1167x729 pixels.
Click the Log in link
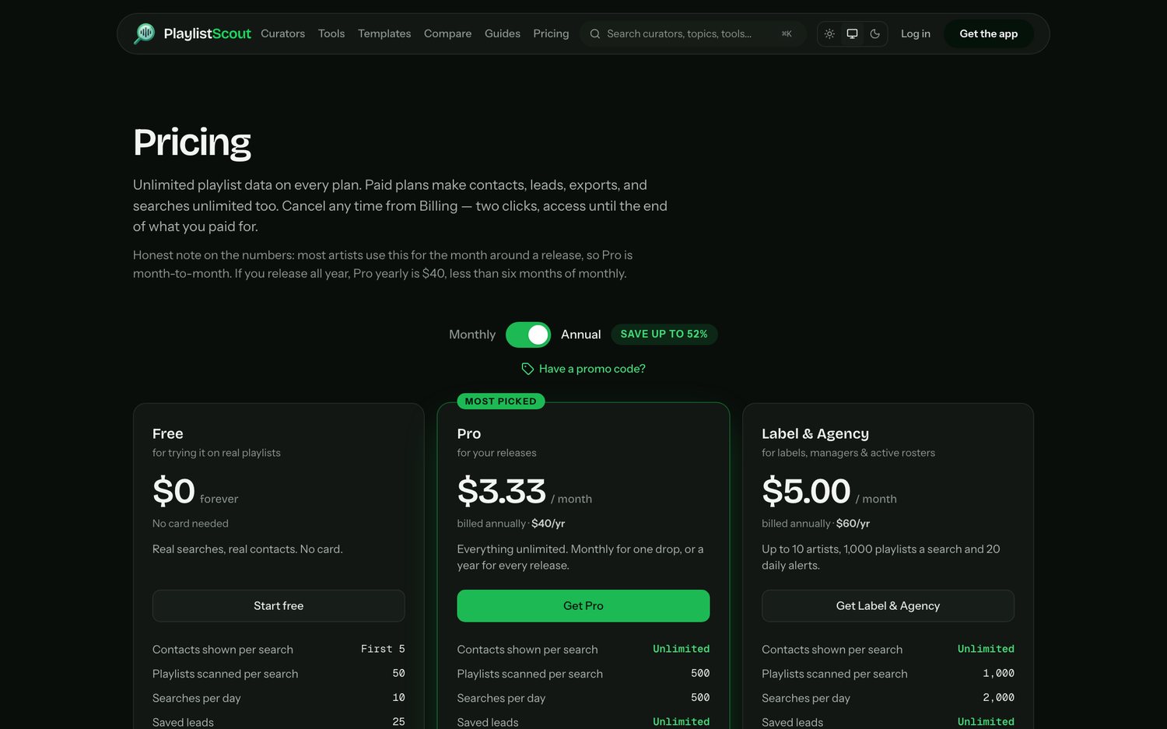click(916, 33)
